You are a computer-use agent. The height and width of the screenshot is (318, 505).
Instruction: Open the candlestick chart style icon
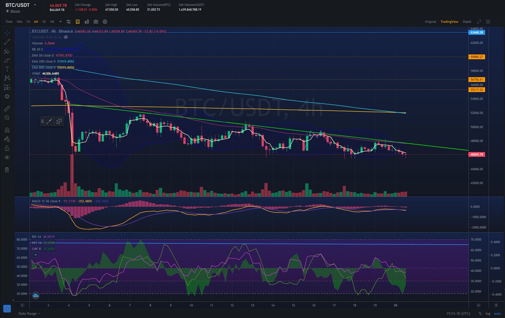pos(87,21)
